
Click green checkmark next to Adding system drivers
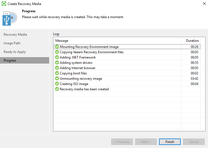(57, 63)
